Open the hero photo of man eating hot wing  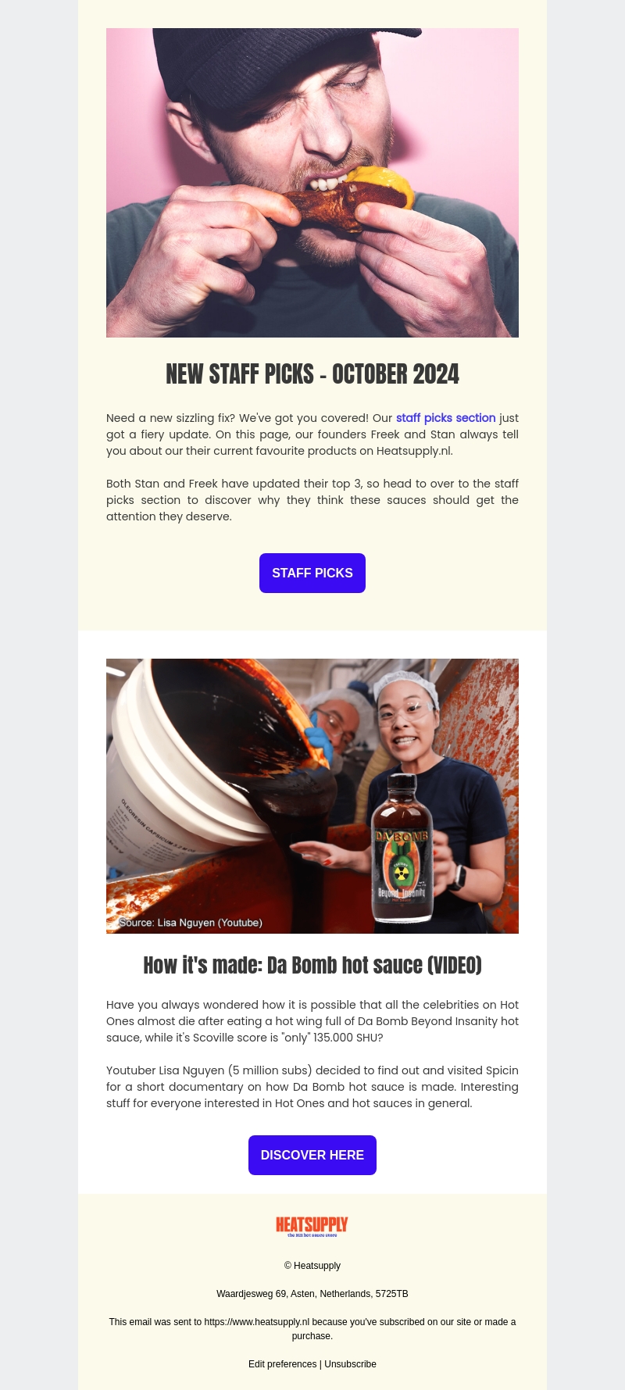click(312, 183)
